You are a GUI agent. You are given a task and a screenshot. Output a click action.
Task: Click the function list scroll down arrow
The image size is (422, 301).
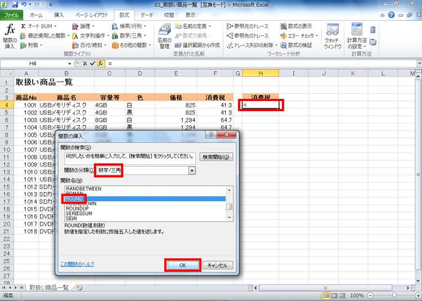click(230, 217)
